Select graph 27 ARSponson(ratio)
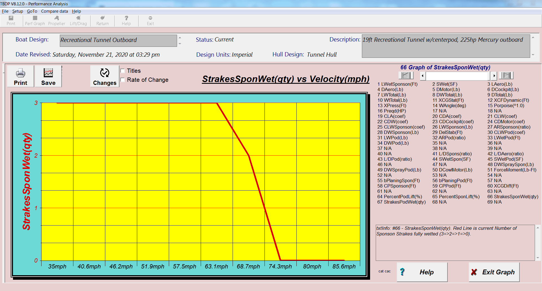This screenshot has width=542, height=291. coord(509,127)
